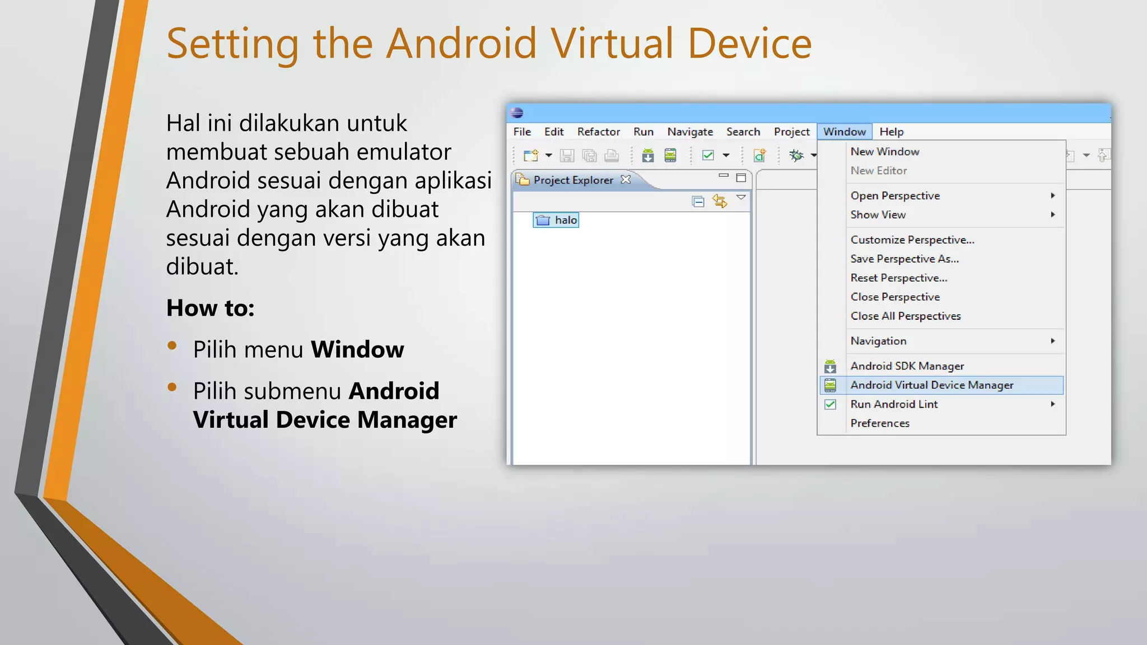
Task: Click the Print toolbar icon
Action: 612,155
